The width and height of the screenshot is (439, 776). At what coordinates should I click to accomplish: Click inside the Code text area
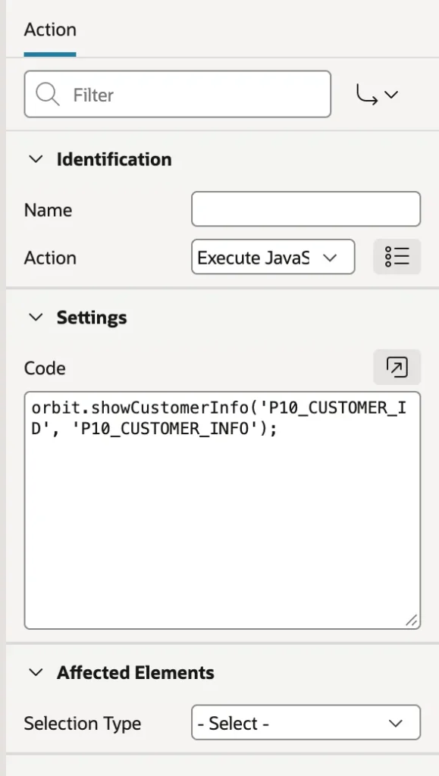tap(222, 510)
